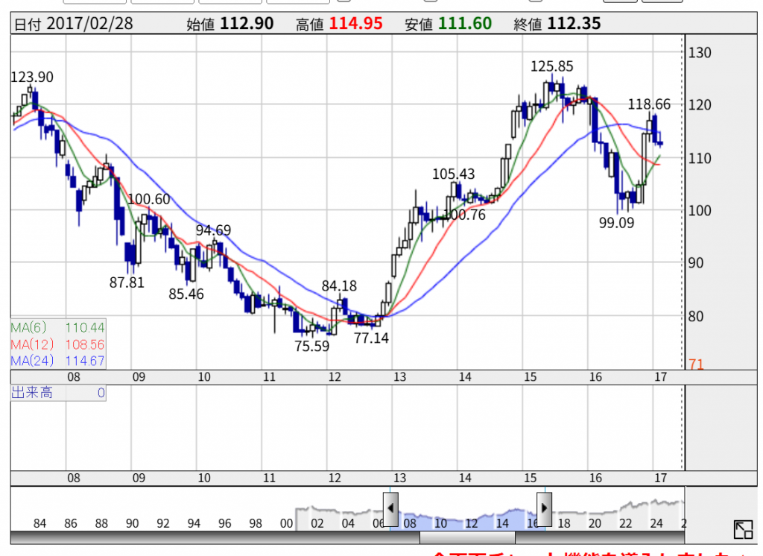Click the 125.85 peak price label
This screenshot has width=763, height=556.
point(551,66)
